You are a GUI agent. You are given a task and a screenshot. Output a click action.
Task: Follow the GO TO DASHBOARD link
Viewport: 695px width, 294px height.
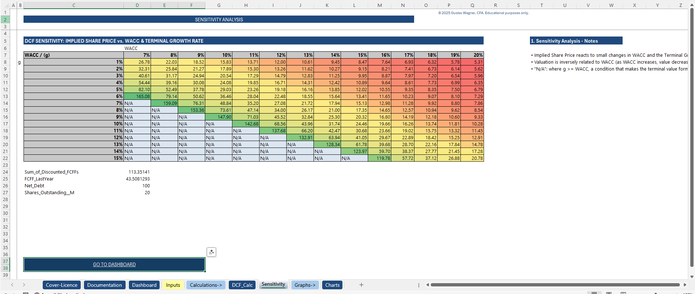pyautogui.click(x=114, y=265)
